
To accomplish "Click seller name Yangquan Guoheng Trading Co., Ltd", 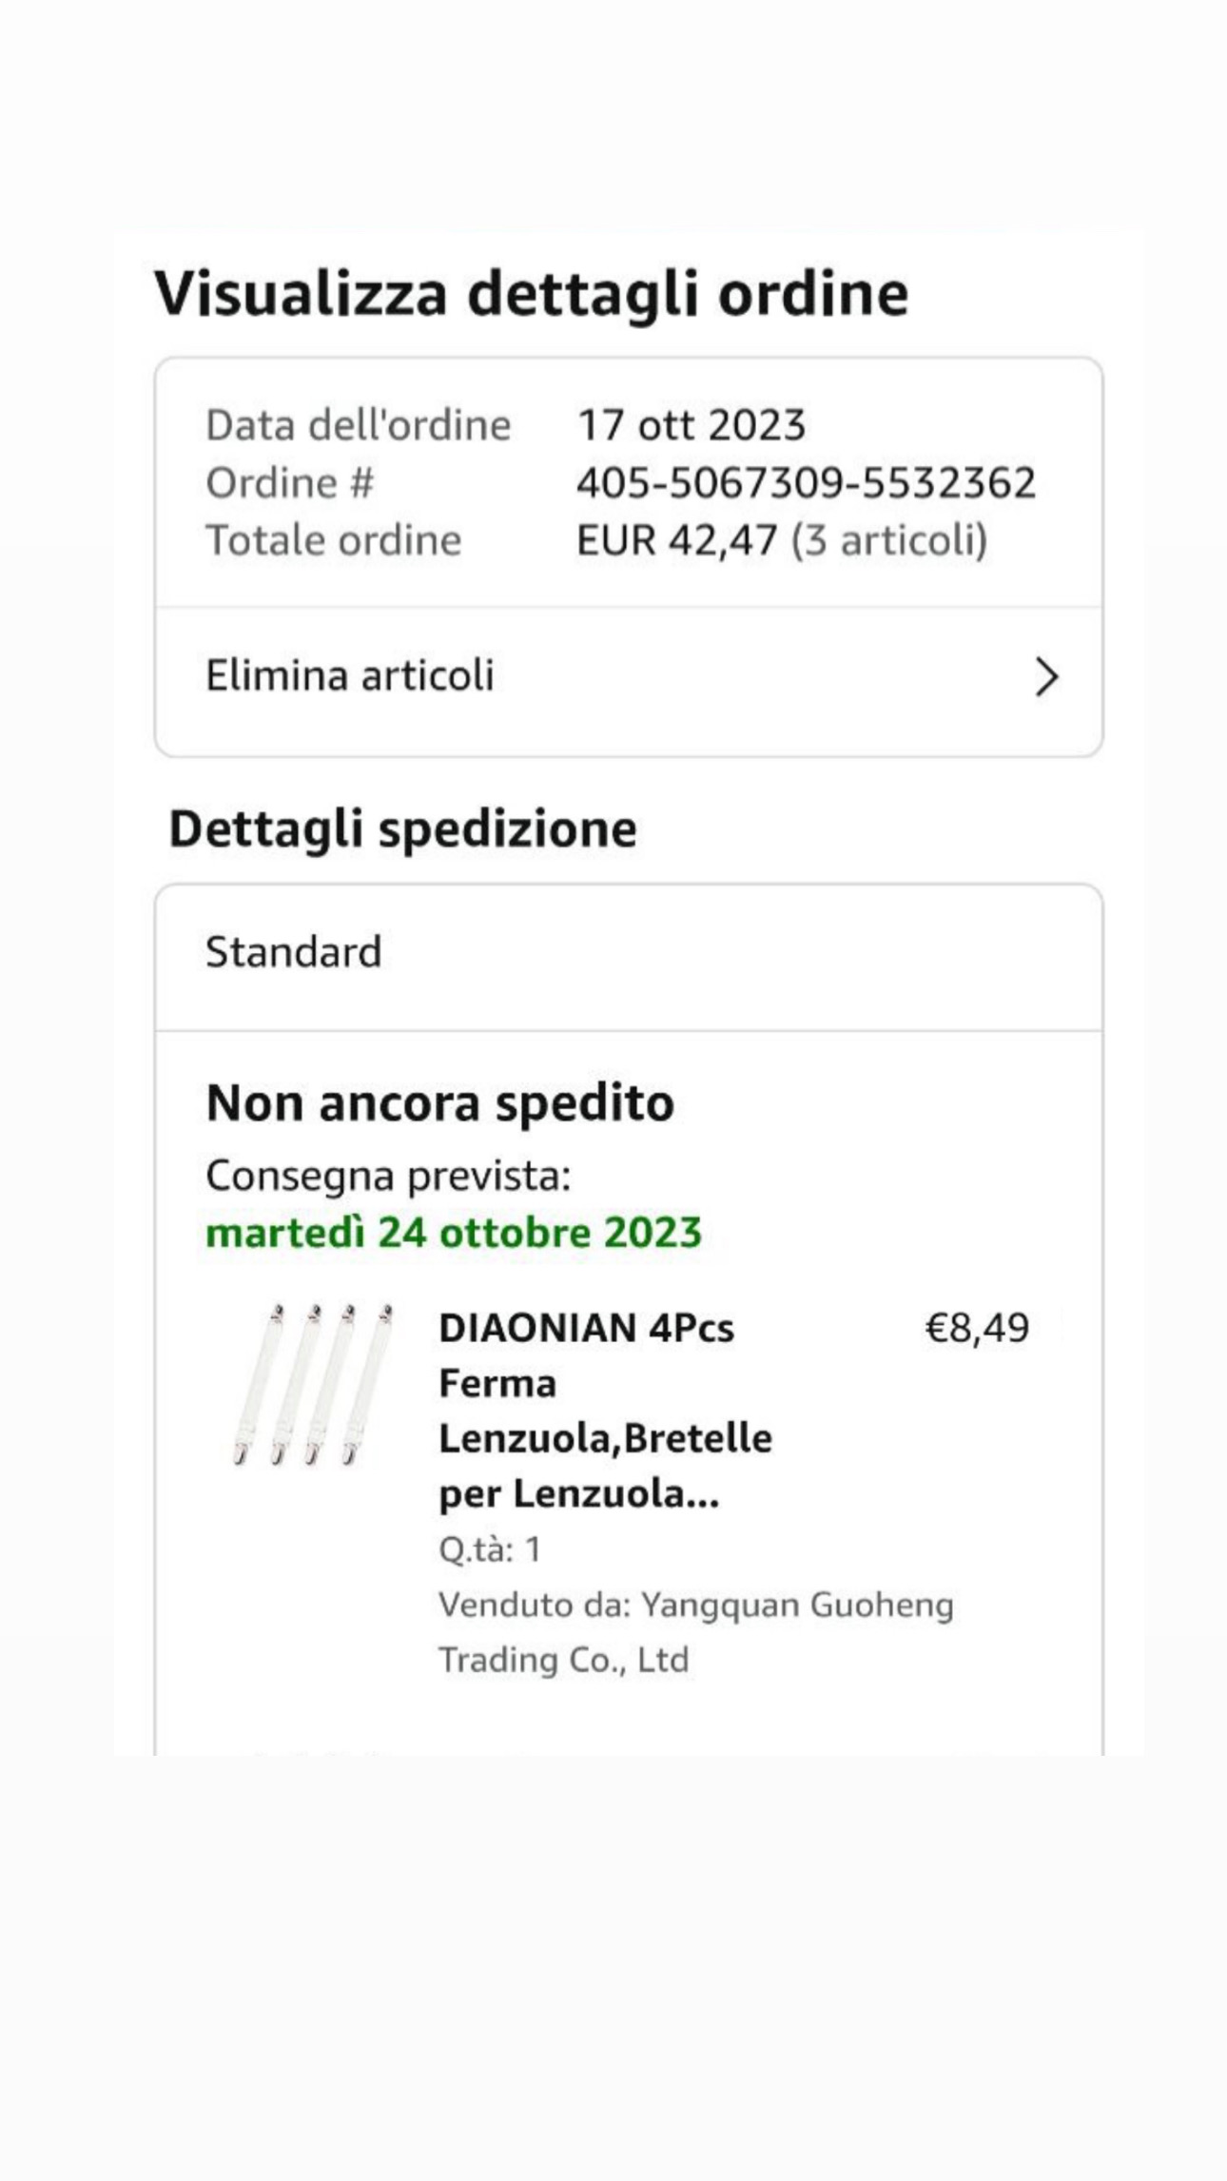I will click(695, 1632).
